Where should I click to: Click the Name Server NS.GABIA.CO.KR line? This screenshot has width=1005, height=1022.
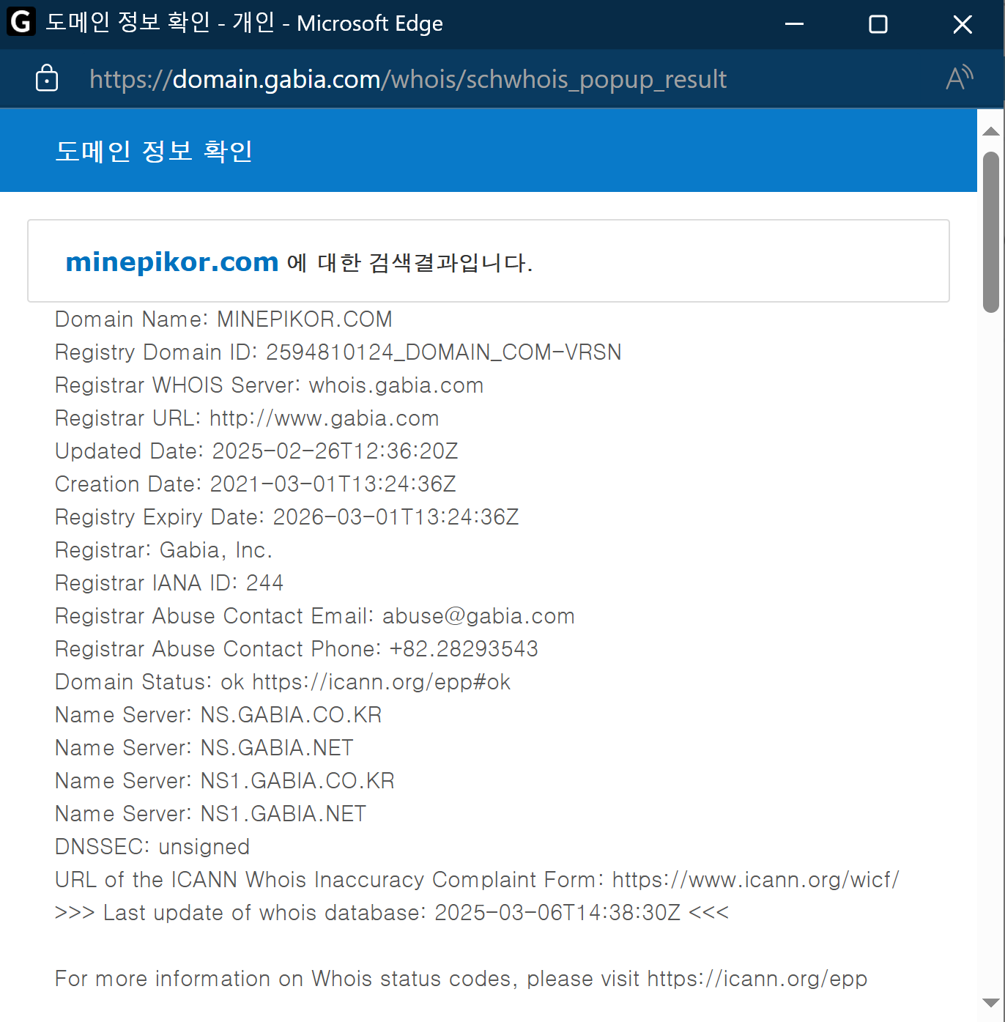[x=218, y=715]
